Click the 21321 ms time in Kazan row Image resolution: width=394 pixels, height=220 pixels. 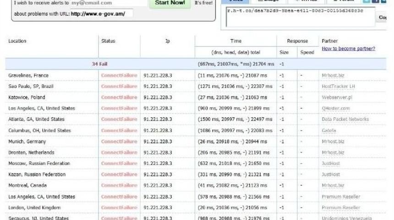click(259, 175)
